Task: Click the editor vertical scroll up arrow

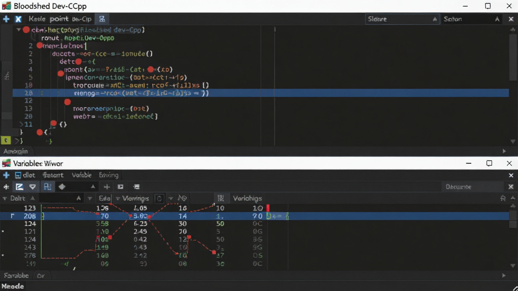Action: (512, 30)
